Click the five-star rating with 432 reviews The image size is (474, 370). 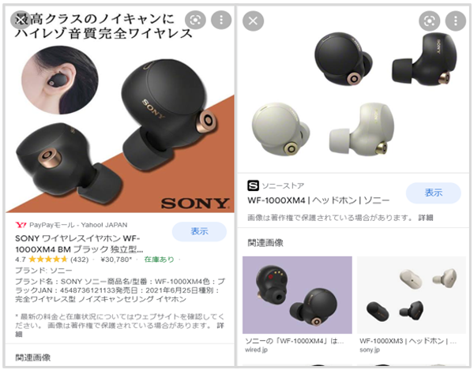click(51, 260)
